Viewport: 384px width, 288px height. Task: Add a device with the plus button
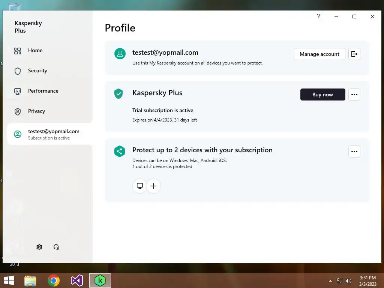click(x=153, y=186)
